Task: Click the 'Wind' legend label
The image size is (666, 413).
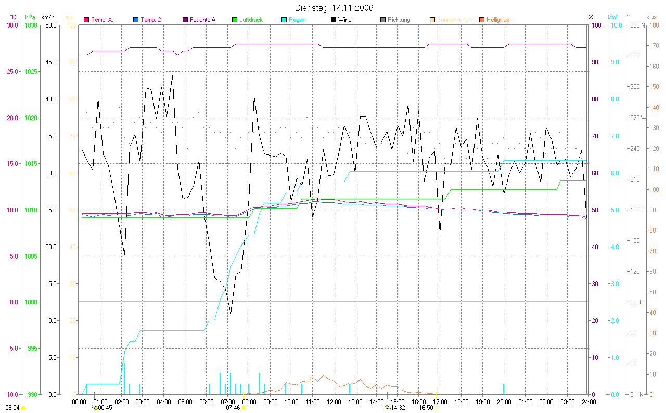Action: tap(344, 20)
